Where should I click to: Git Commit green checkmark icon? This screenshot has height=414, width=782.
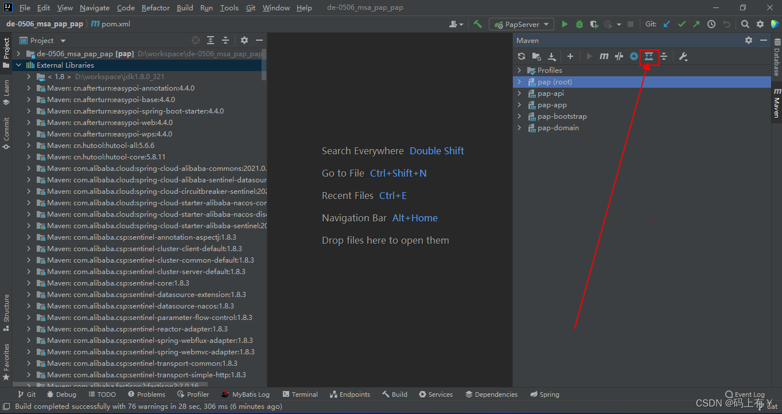tap(682, 24)
